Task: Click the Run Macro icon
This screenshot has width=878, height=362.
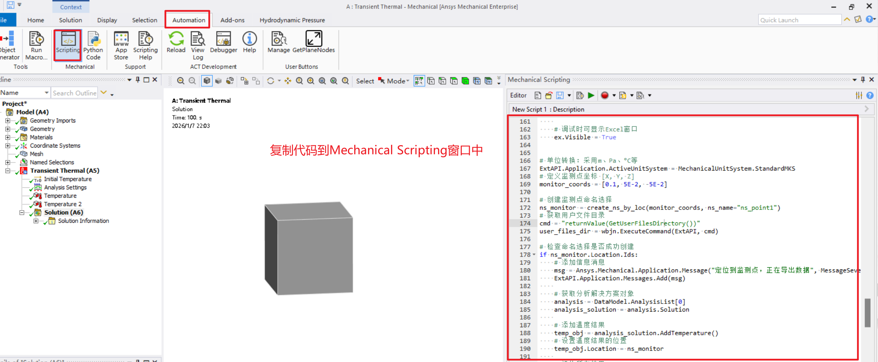Action: click(36, 46)
